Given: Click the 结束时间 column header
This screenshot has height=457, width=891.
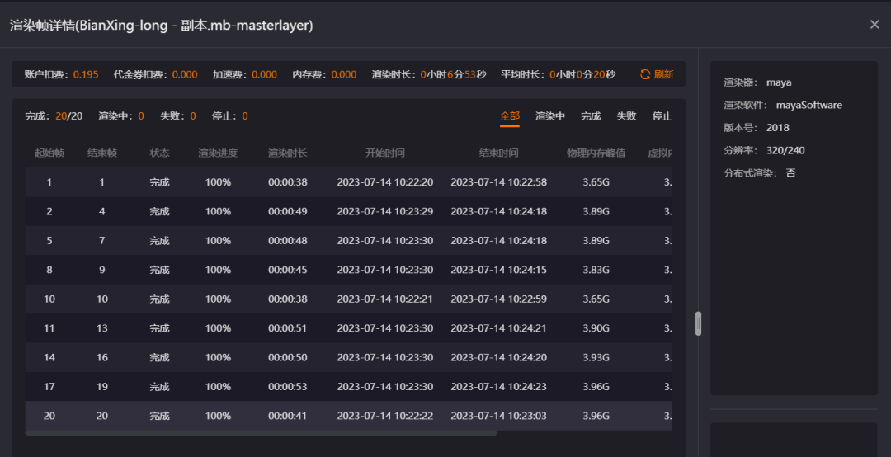Looking at the screenshot, I should (499, 153).
